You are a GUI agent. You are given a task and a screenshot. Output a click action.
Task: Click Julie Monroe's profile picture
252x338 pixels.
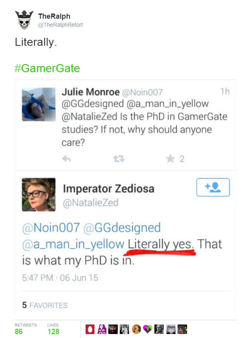coord(39,104)
